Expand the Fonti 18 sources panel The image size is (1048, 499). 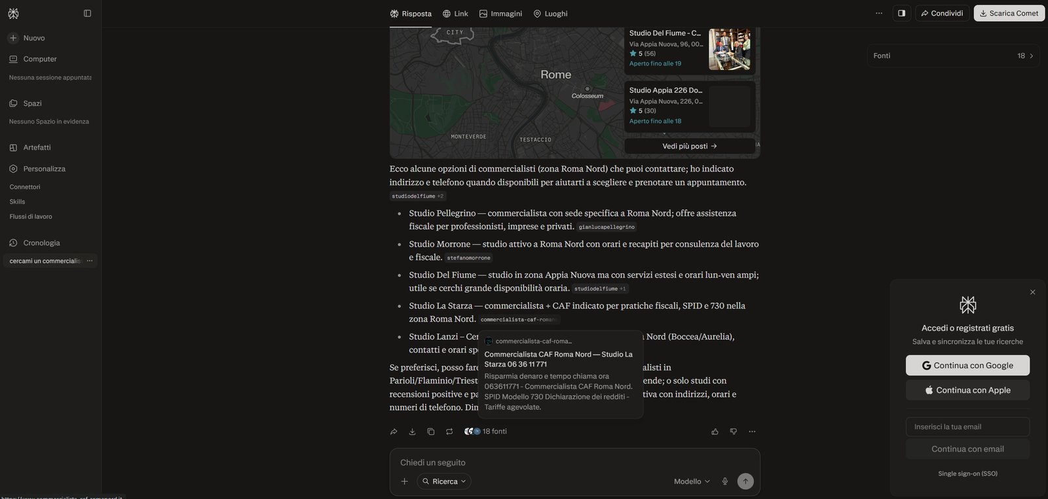(953, 56)
